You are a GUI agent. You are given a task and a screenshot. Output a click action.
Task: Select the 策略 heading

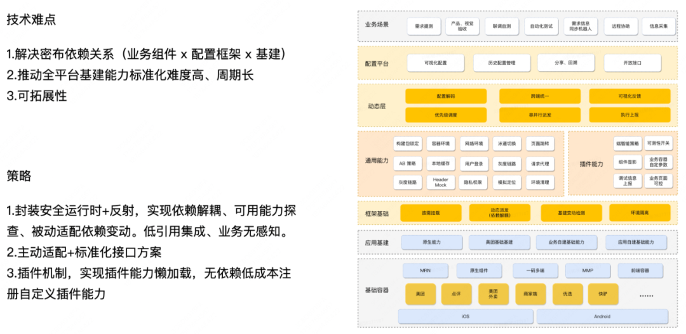(19, 176)
